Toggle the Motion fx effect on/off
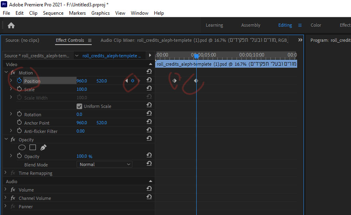The image size is (351, 215). tap(13, 73)
